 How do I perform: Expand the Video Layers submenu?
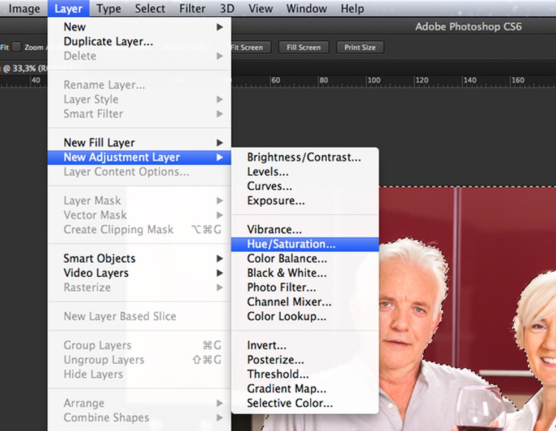click(140, 273)
